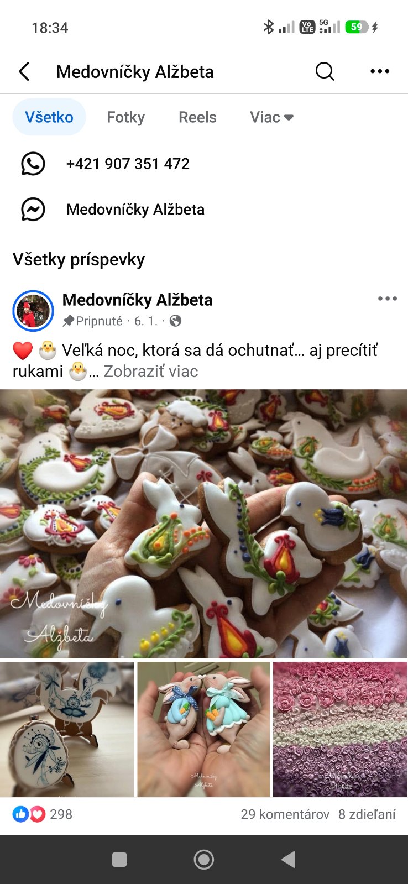Tap the WhatsApp icon
This screenshot has height=884, width=408.
pos(33,164)
